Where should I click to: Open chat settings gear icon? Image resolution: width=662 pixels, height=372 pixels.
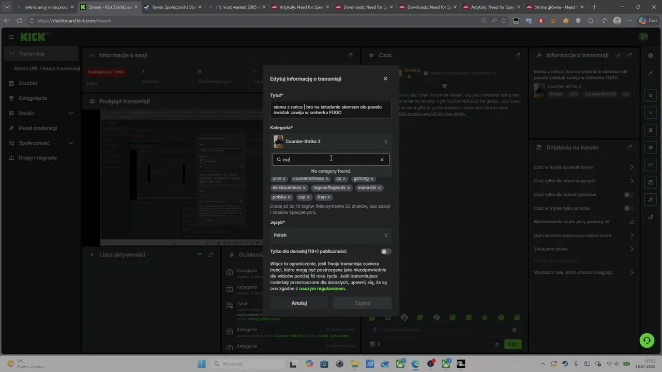pyautogui.click(x=497, y=344)
